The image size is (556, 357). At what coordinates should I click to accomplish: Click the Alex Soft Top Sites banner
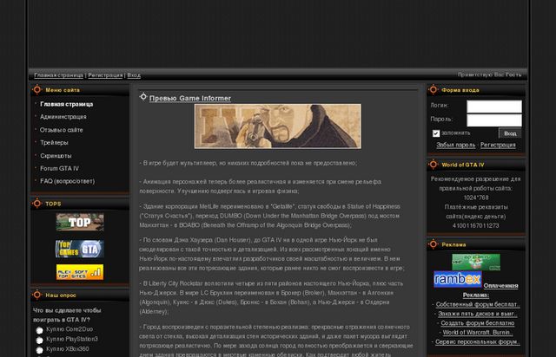click(80, 272)
